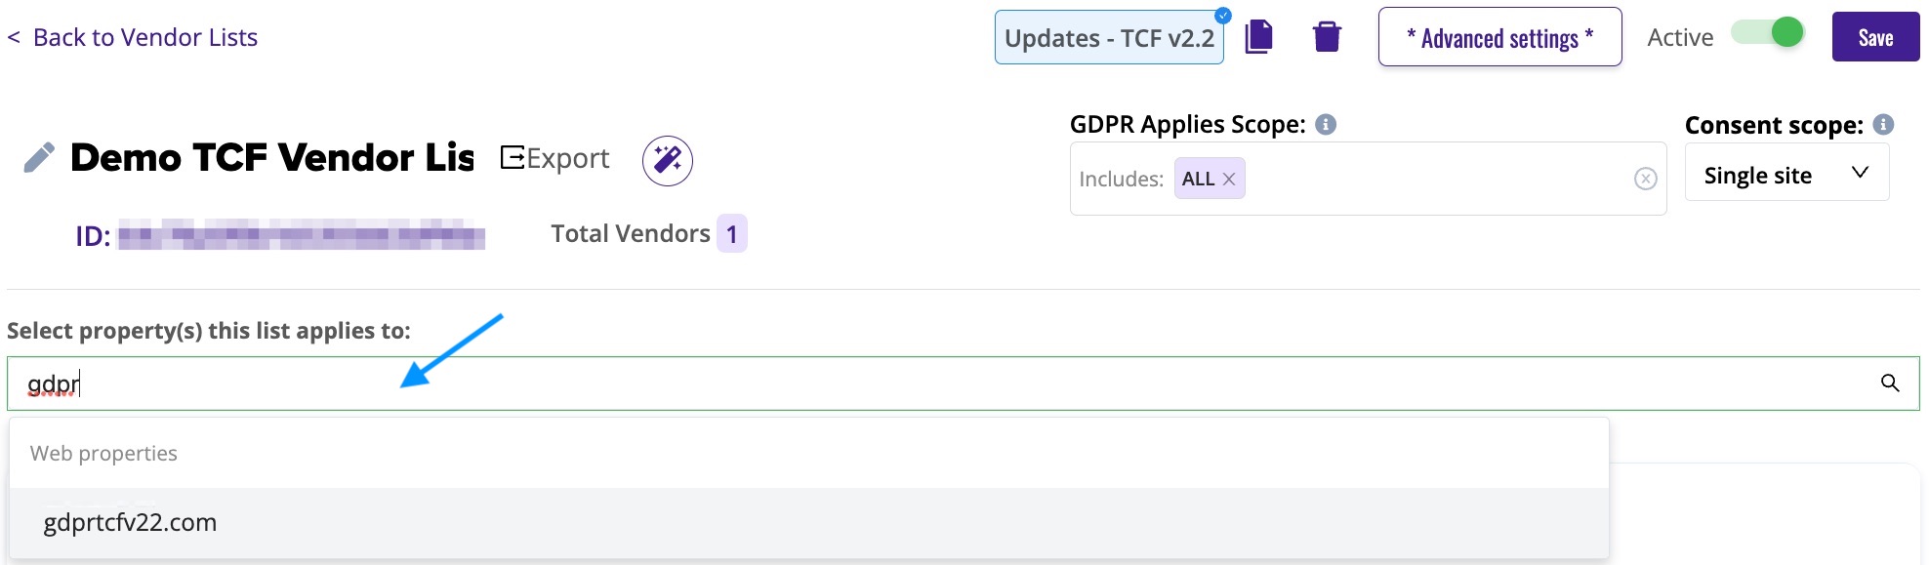Click the Save button
This screenshot has width=1929, height=565.
coord(1875,37)
